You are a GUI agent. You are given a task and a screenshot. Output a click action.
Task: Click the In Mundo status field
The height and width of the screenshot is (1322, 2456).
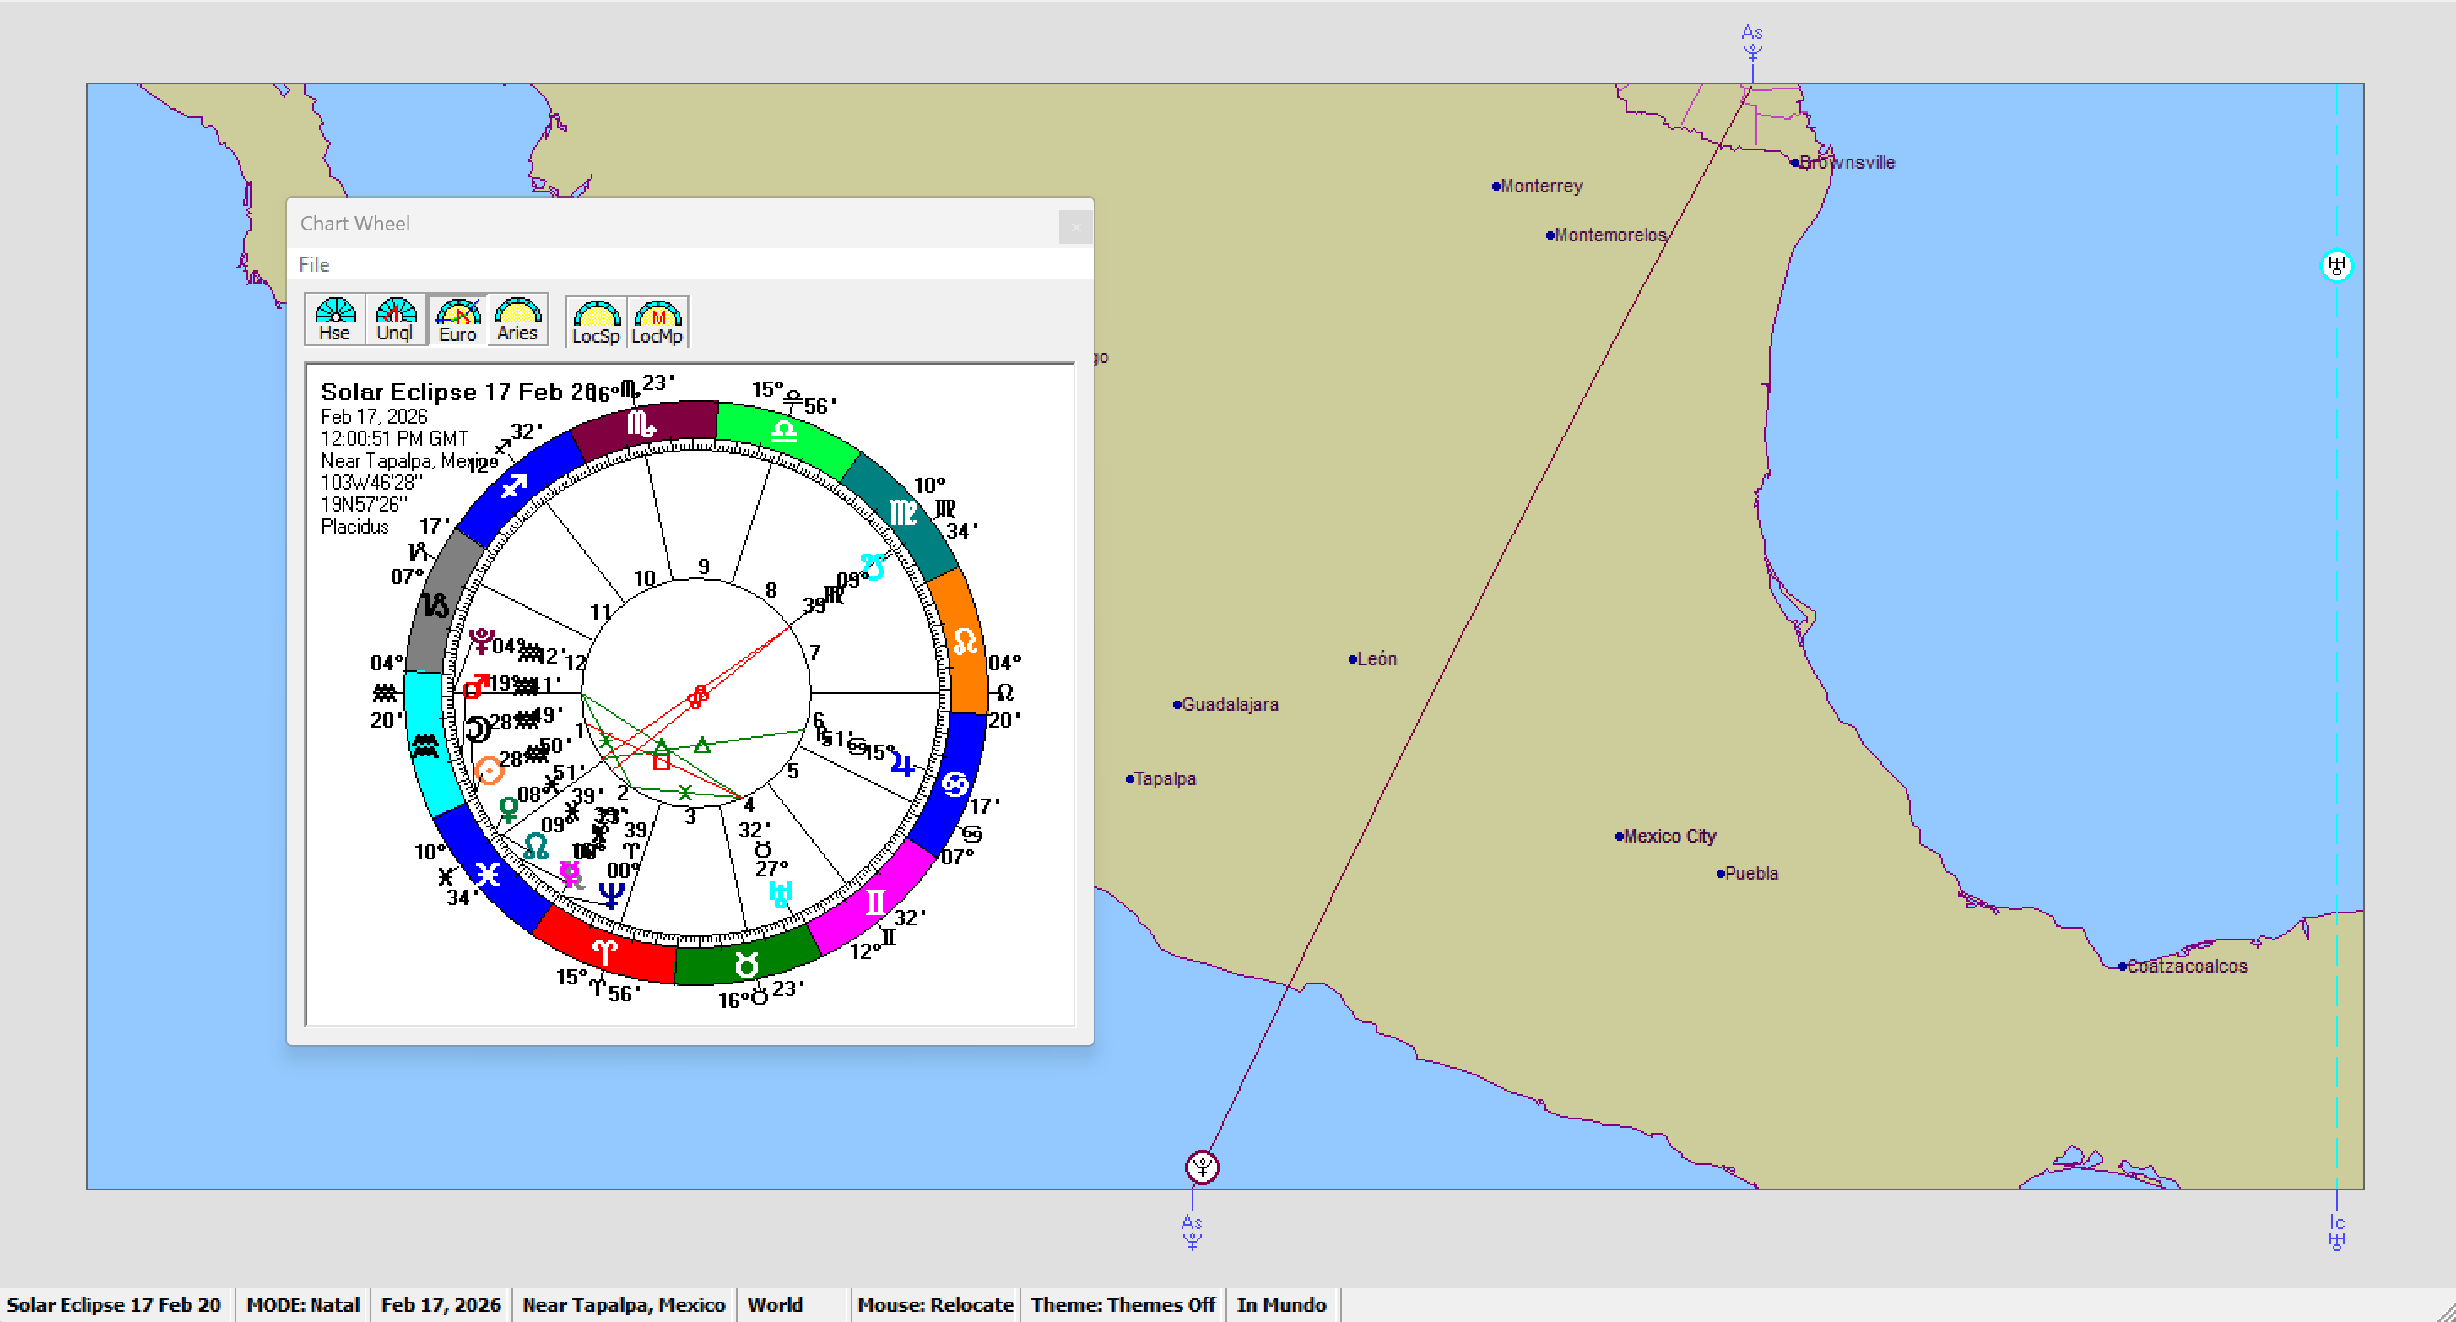point(1280,1304)
